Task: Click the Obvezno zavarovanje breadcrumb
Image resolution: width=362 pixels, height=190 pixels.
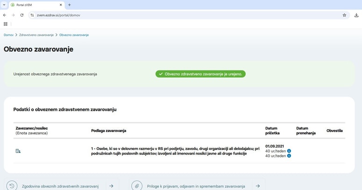Action: [74, 35]
